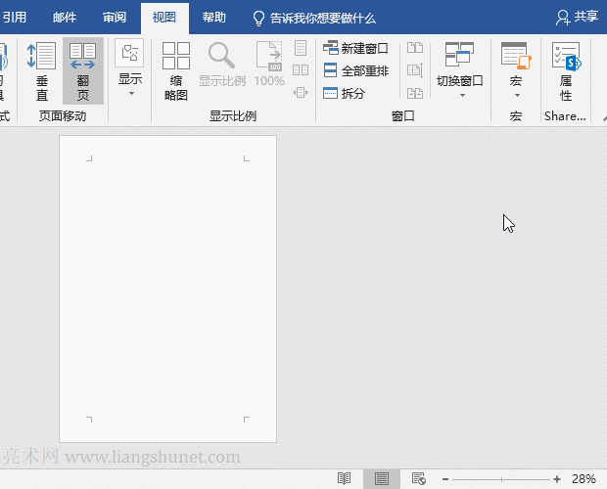
Task: Click the 28% zoom level button
Action: point(584,479)
